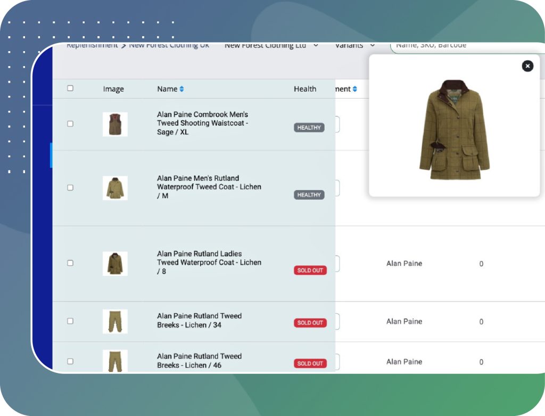Open the Combrook Tweed Shooting Waistcoat thumbnail
The width and height of the screenshot is (545, 416).
click(x=115, y=124)
